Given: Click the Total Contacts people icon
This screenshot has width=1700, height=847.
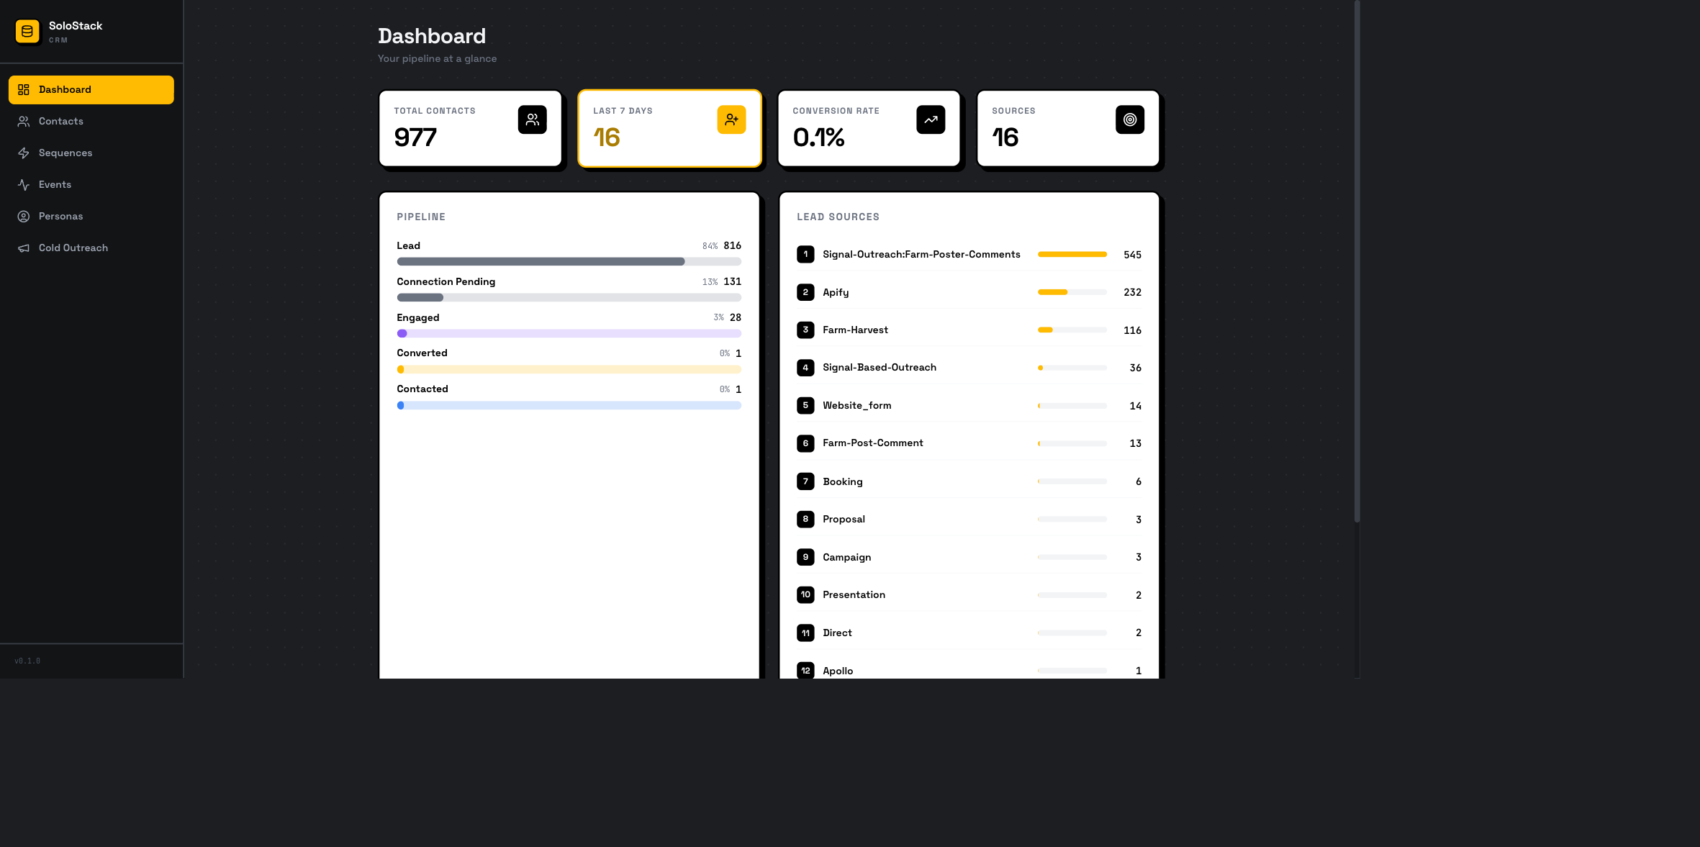Looking at the screenshot, I should (x=533, y=119).
